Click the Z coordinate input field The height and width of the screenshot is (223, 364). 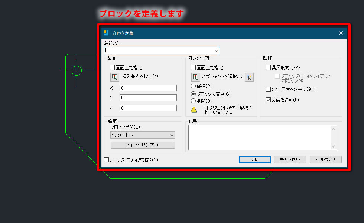(x=148, y=108)
